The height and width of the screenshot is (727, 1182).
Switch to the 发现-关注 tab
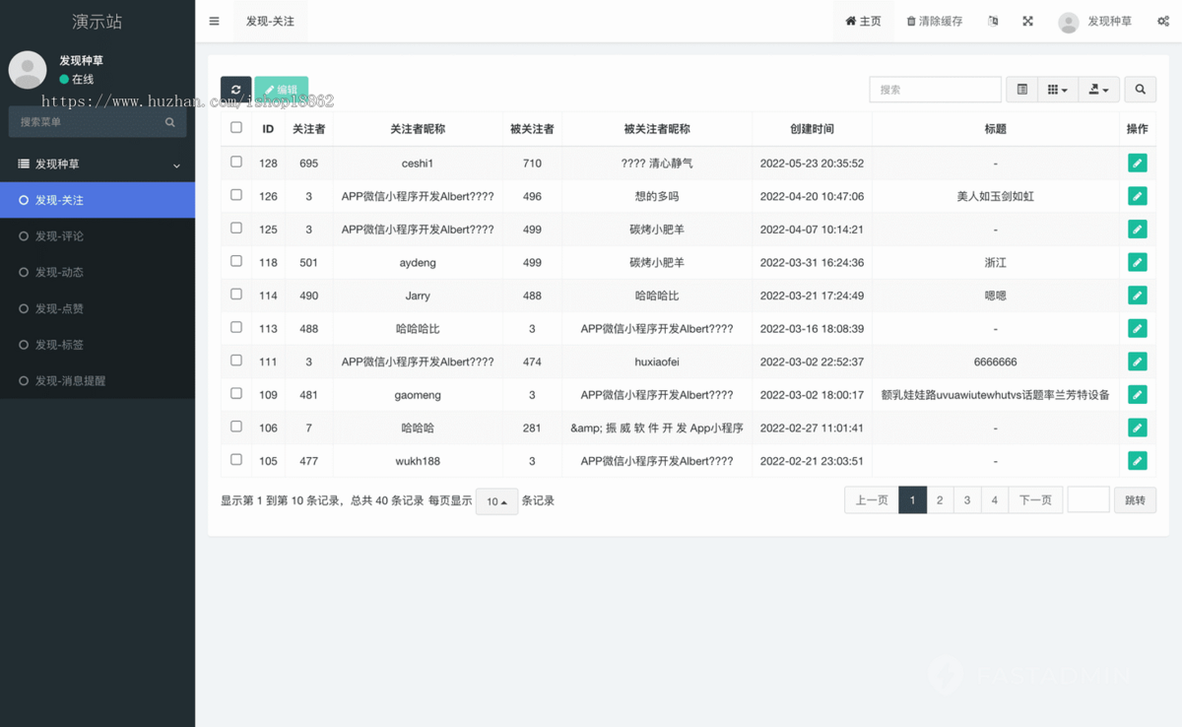[269, 21]
